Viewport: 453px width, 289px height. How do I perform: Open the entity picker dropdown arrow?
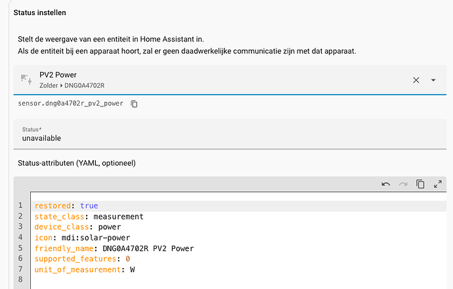[x=433, y=80]
